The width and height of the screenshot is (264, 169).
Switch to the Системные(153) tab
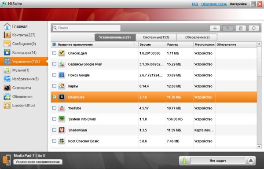pyautogui.click(x=156, y=37)
